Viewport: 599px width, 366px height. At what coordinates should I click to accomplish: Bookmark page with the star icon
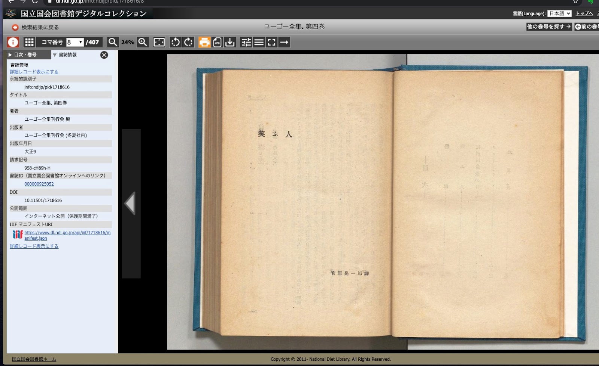point(575,1)
